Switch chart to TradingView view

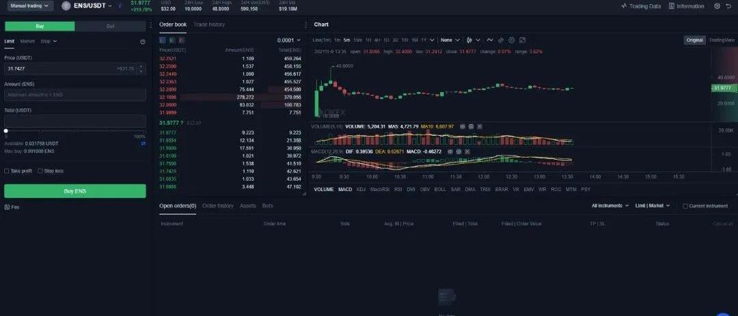coord(722,40)
